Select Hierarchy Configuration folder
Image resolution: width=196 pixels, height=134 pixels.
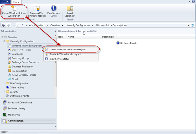point(22,41)
